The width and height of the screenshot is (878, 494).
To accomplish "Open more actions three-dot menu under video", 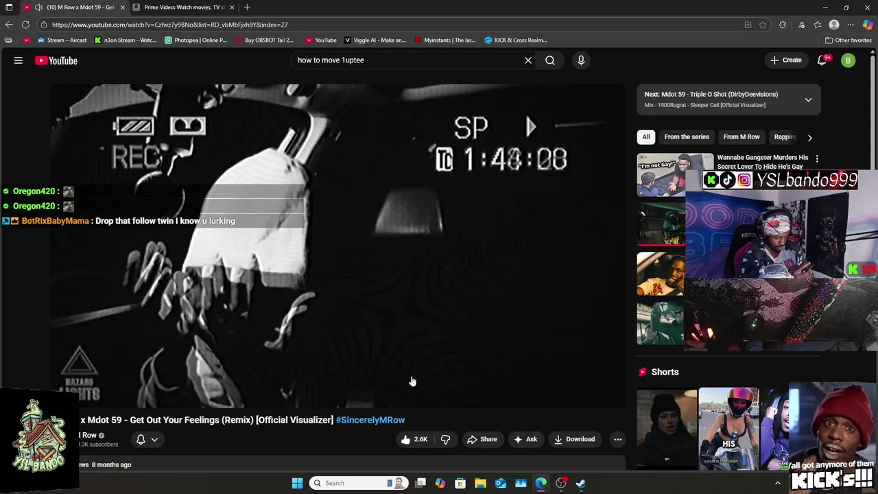I will click(x=617, y=439).
